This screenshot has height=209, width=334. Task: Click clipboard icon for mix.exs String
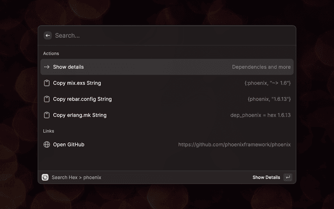46,83
